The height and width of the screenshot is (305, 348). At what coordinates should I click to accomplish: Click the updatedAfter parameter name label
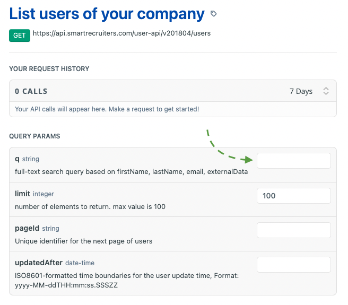click(39, 263)
